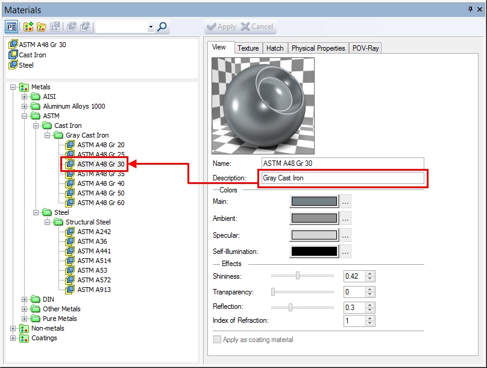Click the Description text field
487x368 pixels.
342,179
